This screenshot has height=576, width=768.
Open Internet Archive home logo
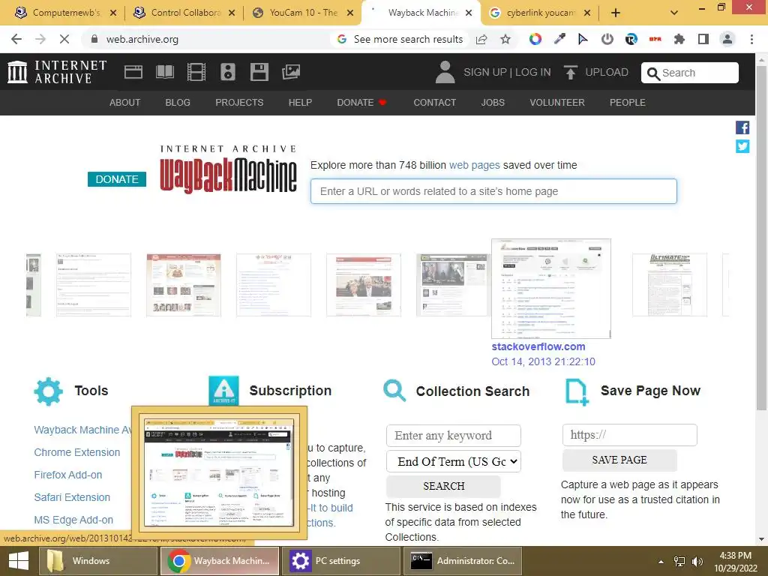57,72
